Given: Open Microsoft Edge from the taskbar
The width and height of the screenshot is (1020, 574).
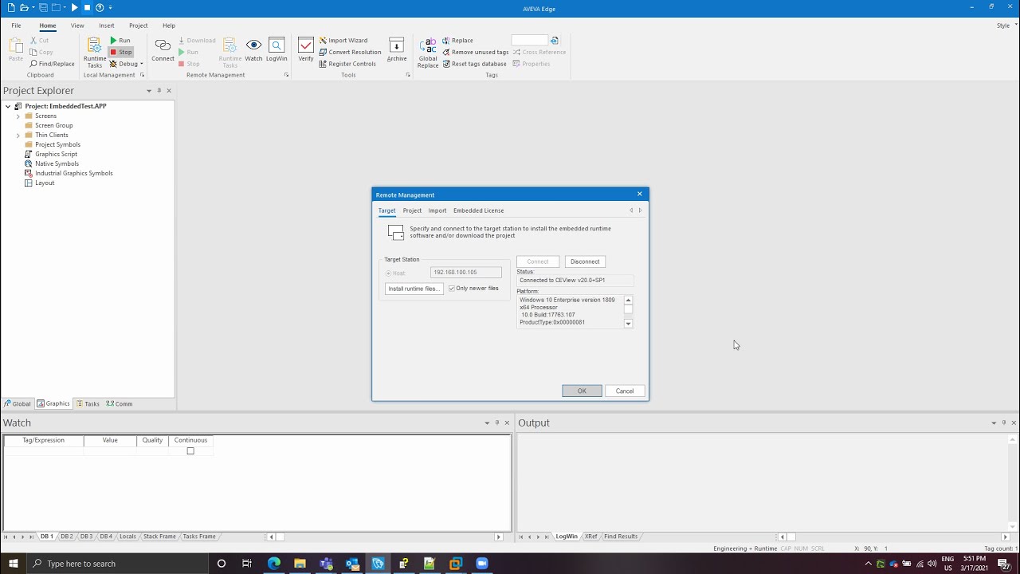Looking at the screenshot, I should pyautogui.click(x=274, y=564).
